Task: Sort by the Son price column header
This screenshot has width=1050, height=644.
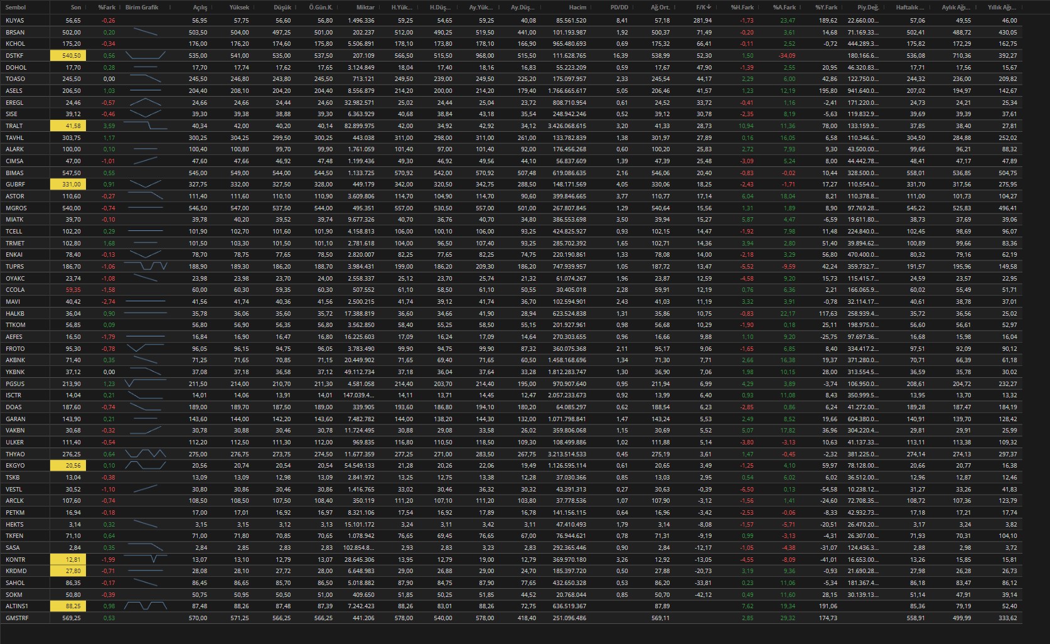Action: pos(75,8)
